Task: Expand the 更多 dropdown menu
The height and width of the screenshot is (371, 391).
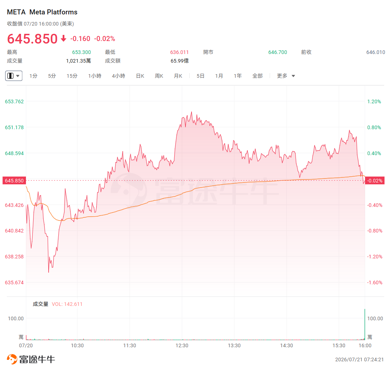Action: coord(286,76)
